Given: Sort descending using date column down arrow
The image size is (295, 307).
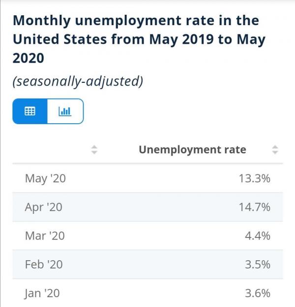Looking at the screenshot, I should [94, 152].
